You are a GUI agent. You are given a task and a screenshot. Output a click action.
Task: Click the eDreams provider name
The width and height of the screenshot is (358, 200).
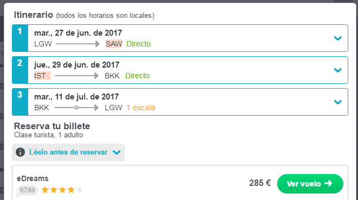(x=33, y=178)
